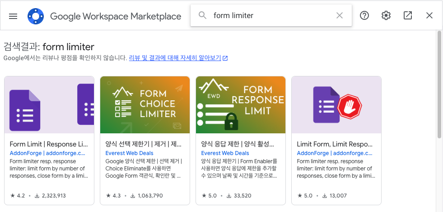Clear the search field with the X

coord(339,15)
